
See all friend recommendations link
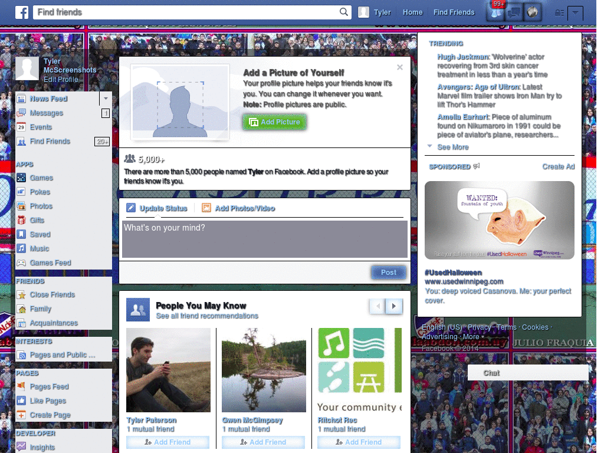[x=207, y=316]
